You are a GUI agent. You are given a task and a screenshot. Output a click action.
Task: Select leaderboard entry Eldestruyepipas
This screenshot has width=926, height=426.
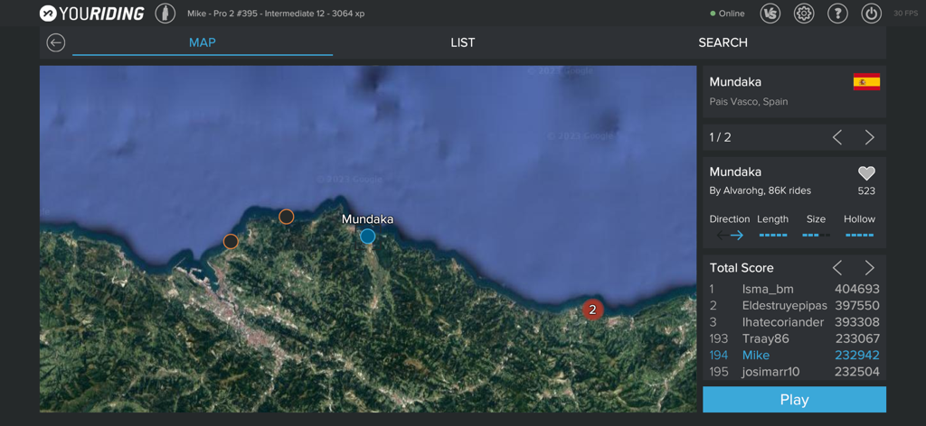[x=794, y=306]
